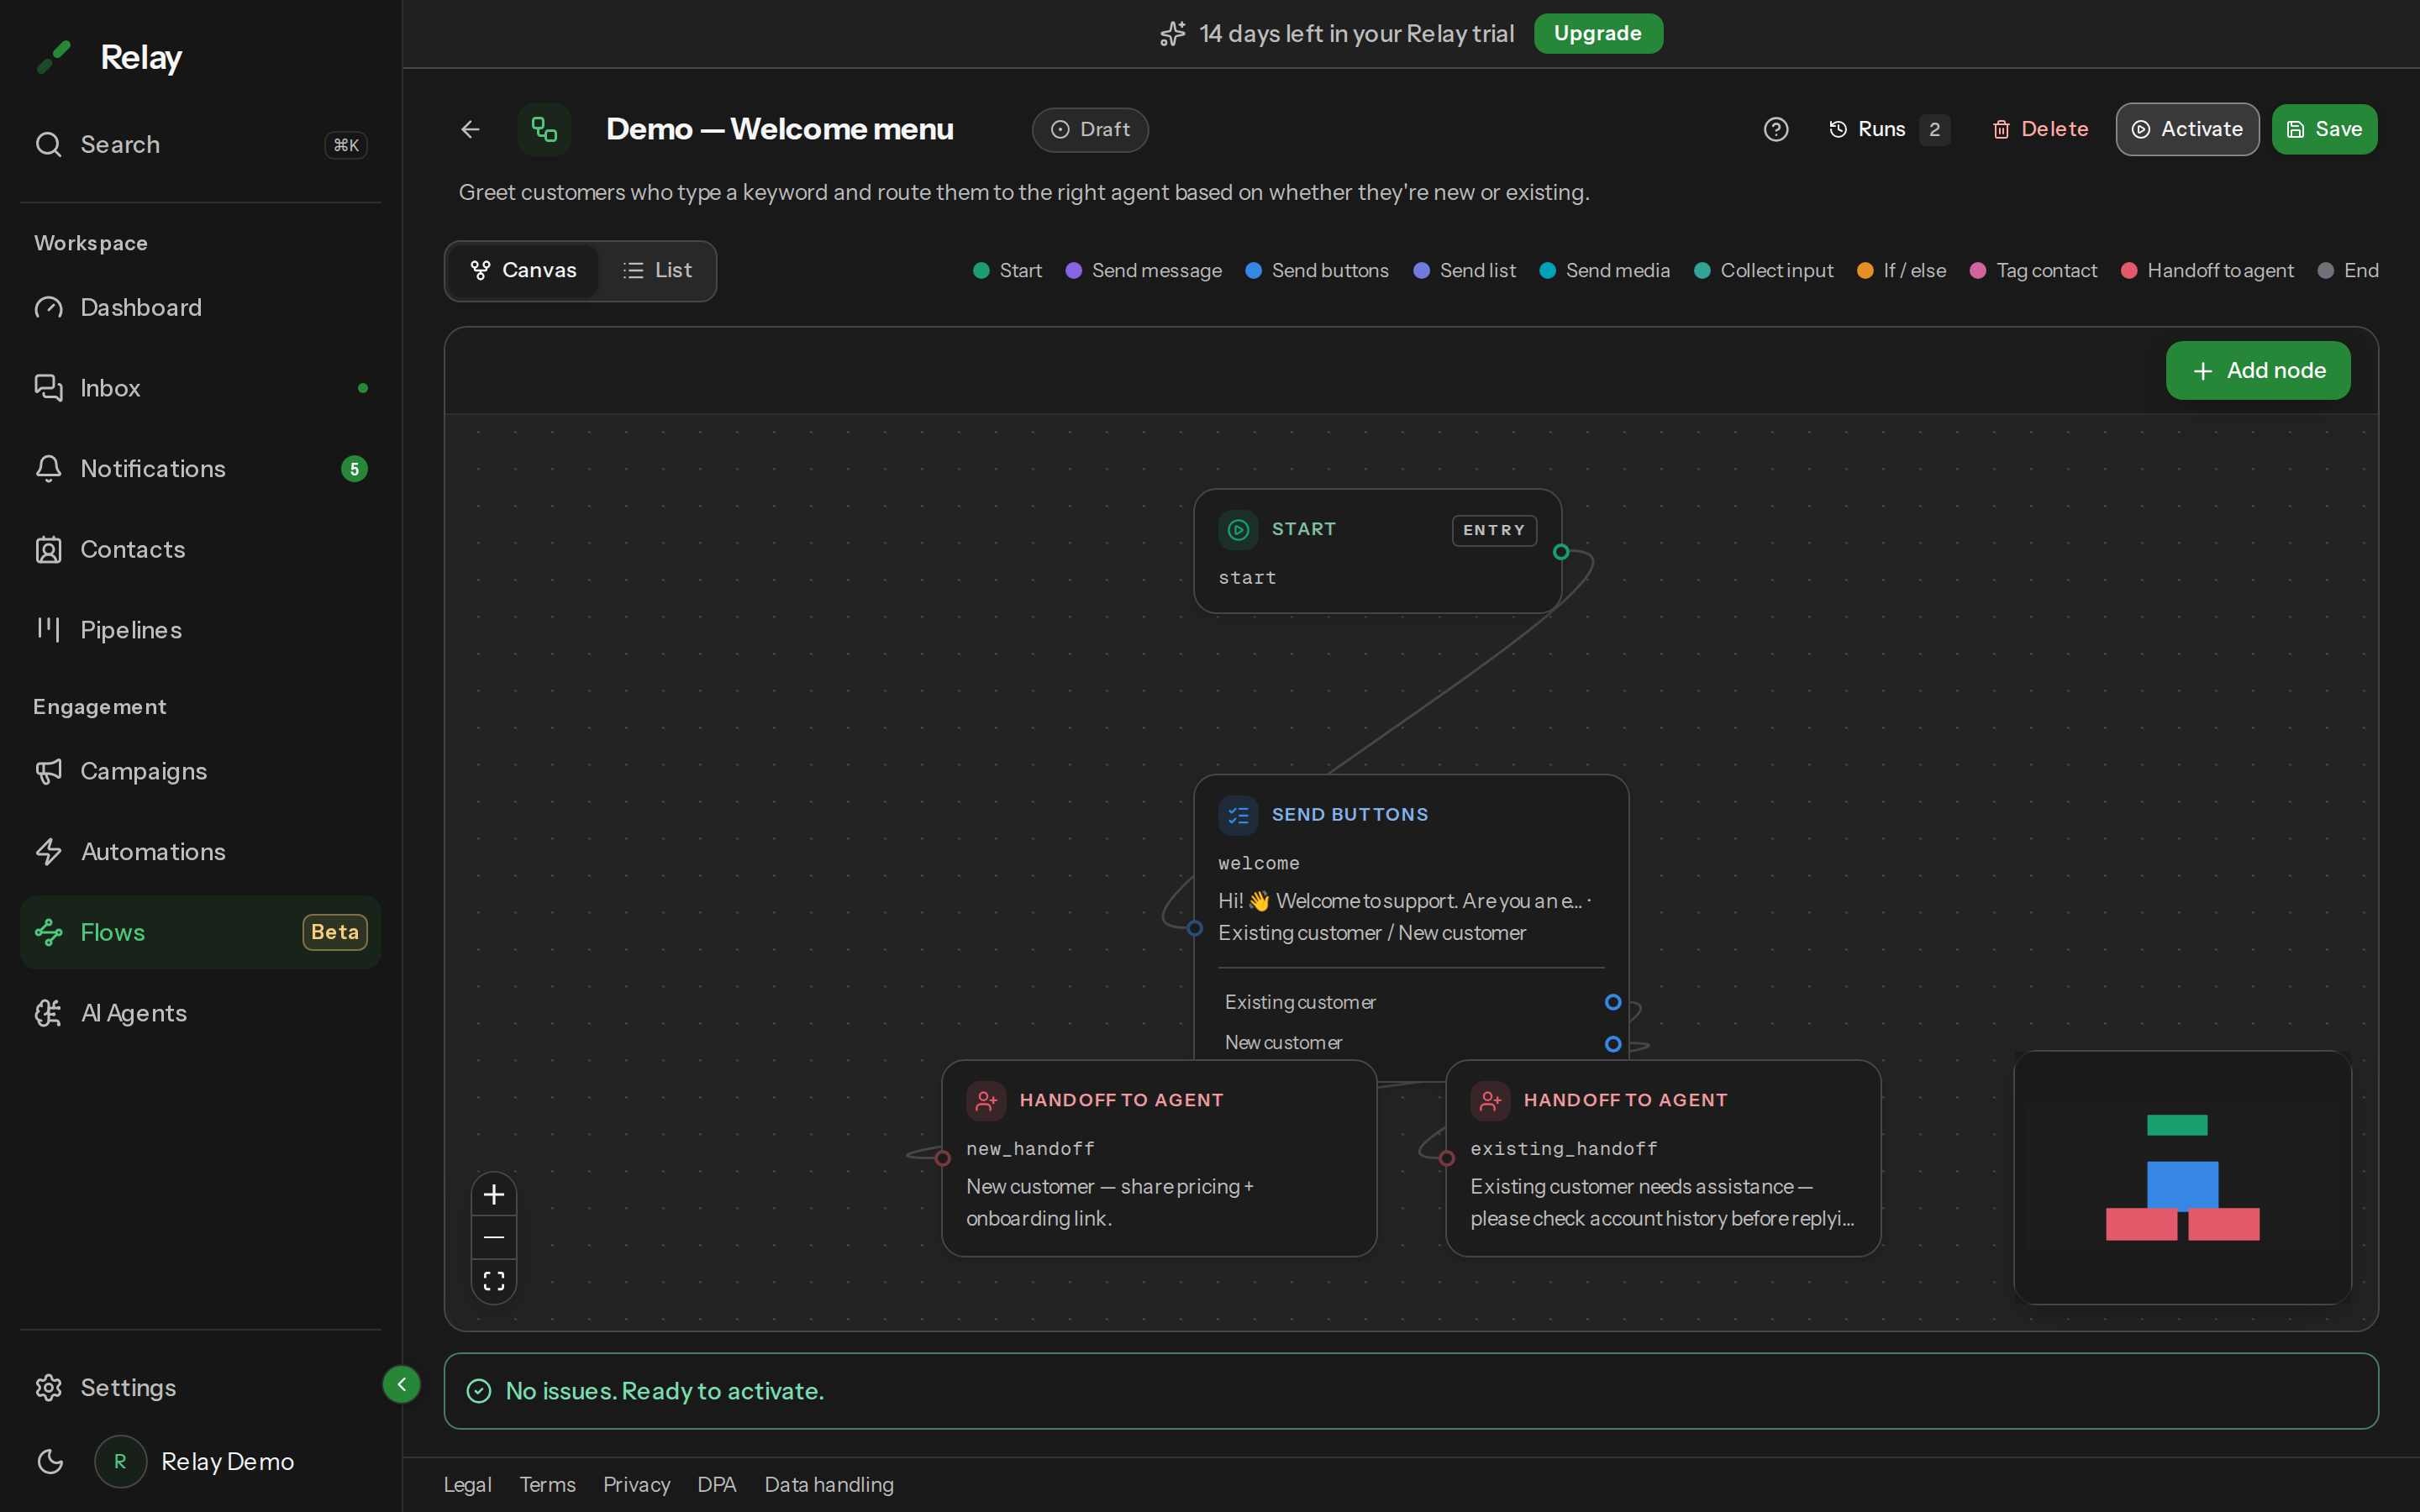Open Runs history
The height and width of the screenshot is (1512, 2420).
pyautogui.click(x=1889, y=129)
